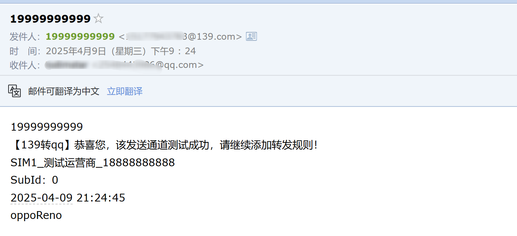Click the translate icon in the notice bar
The width and height of the screenshot is (517, 236).
tap(14, 91)
